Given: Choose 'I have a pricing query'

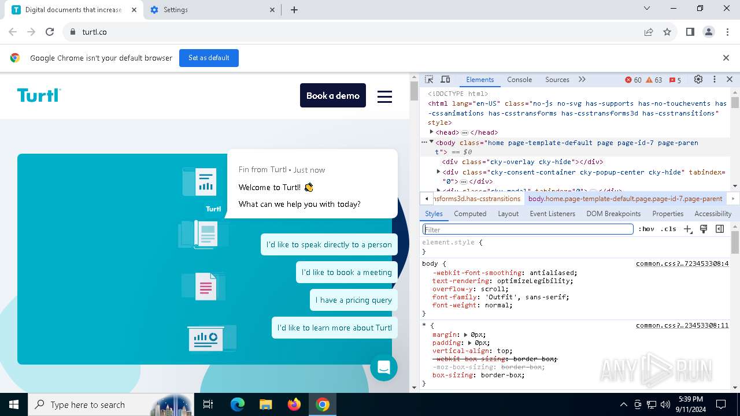Looking at the screenshot, I should 354,300.
